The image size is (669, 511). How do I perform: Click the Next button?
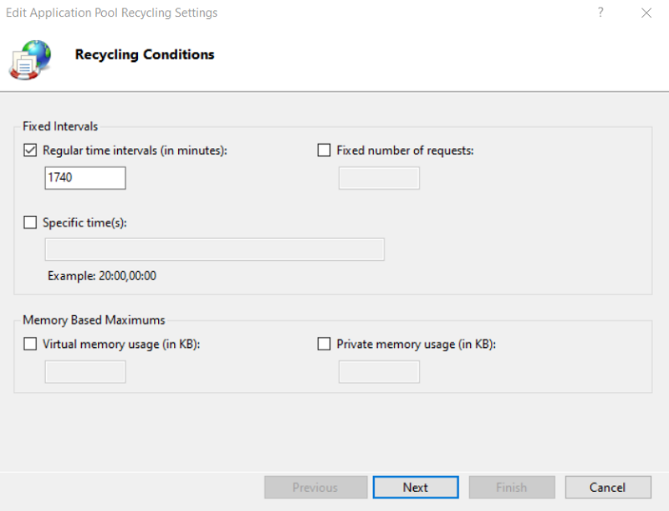pos(416,487)
